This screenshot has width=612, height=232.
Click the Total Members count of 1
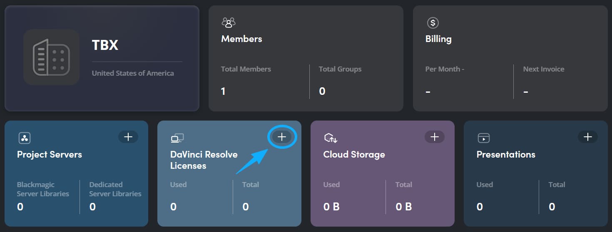pyautogui.click(x=224, y=91)
